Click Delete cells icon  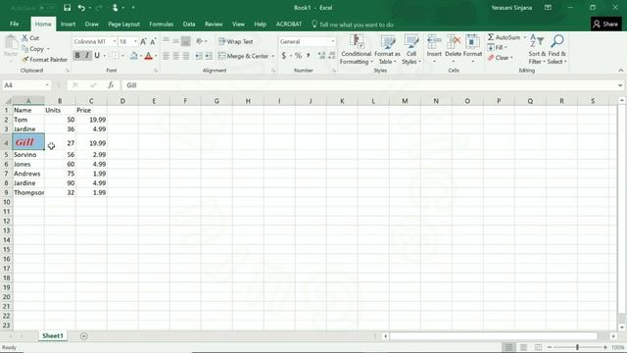(453, 41)
